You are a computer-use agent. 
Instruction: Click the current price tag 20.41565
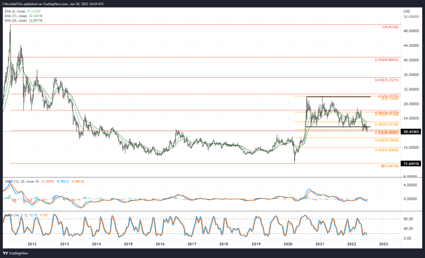coord(411,132)
